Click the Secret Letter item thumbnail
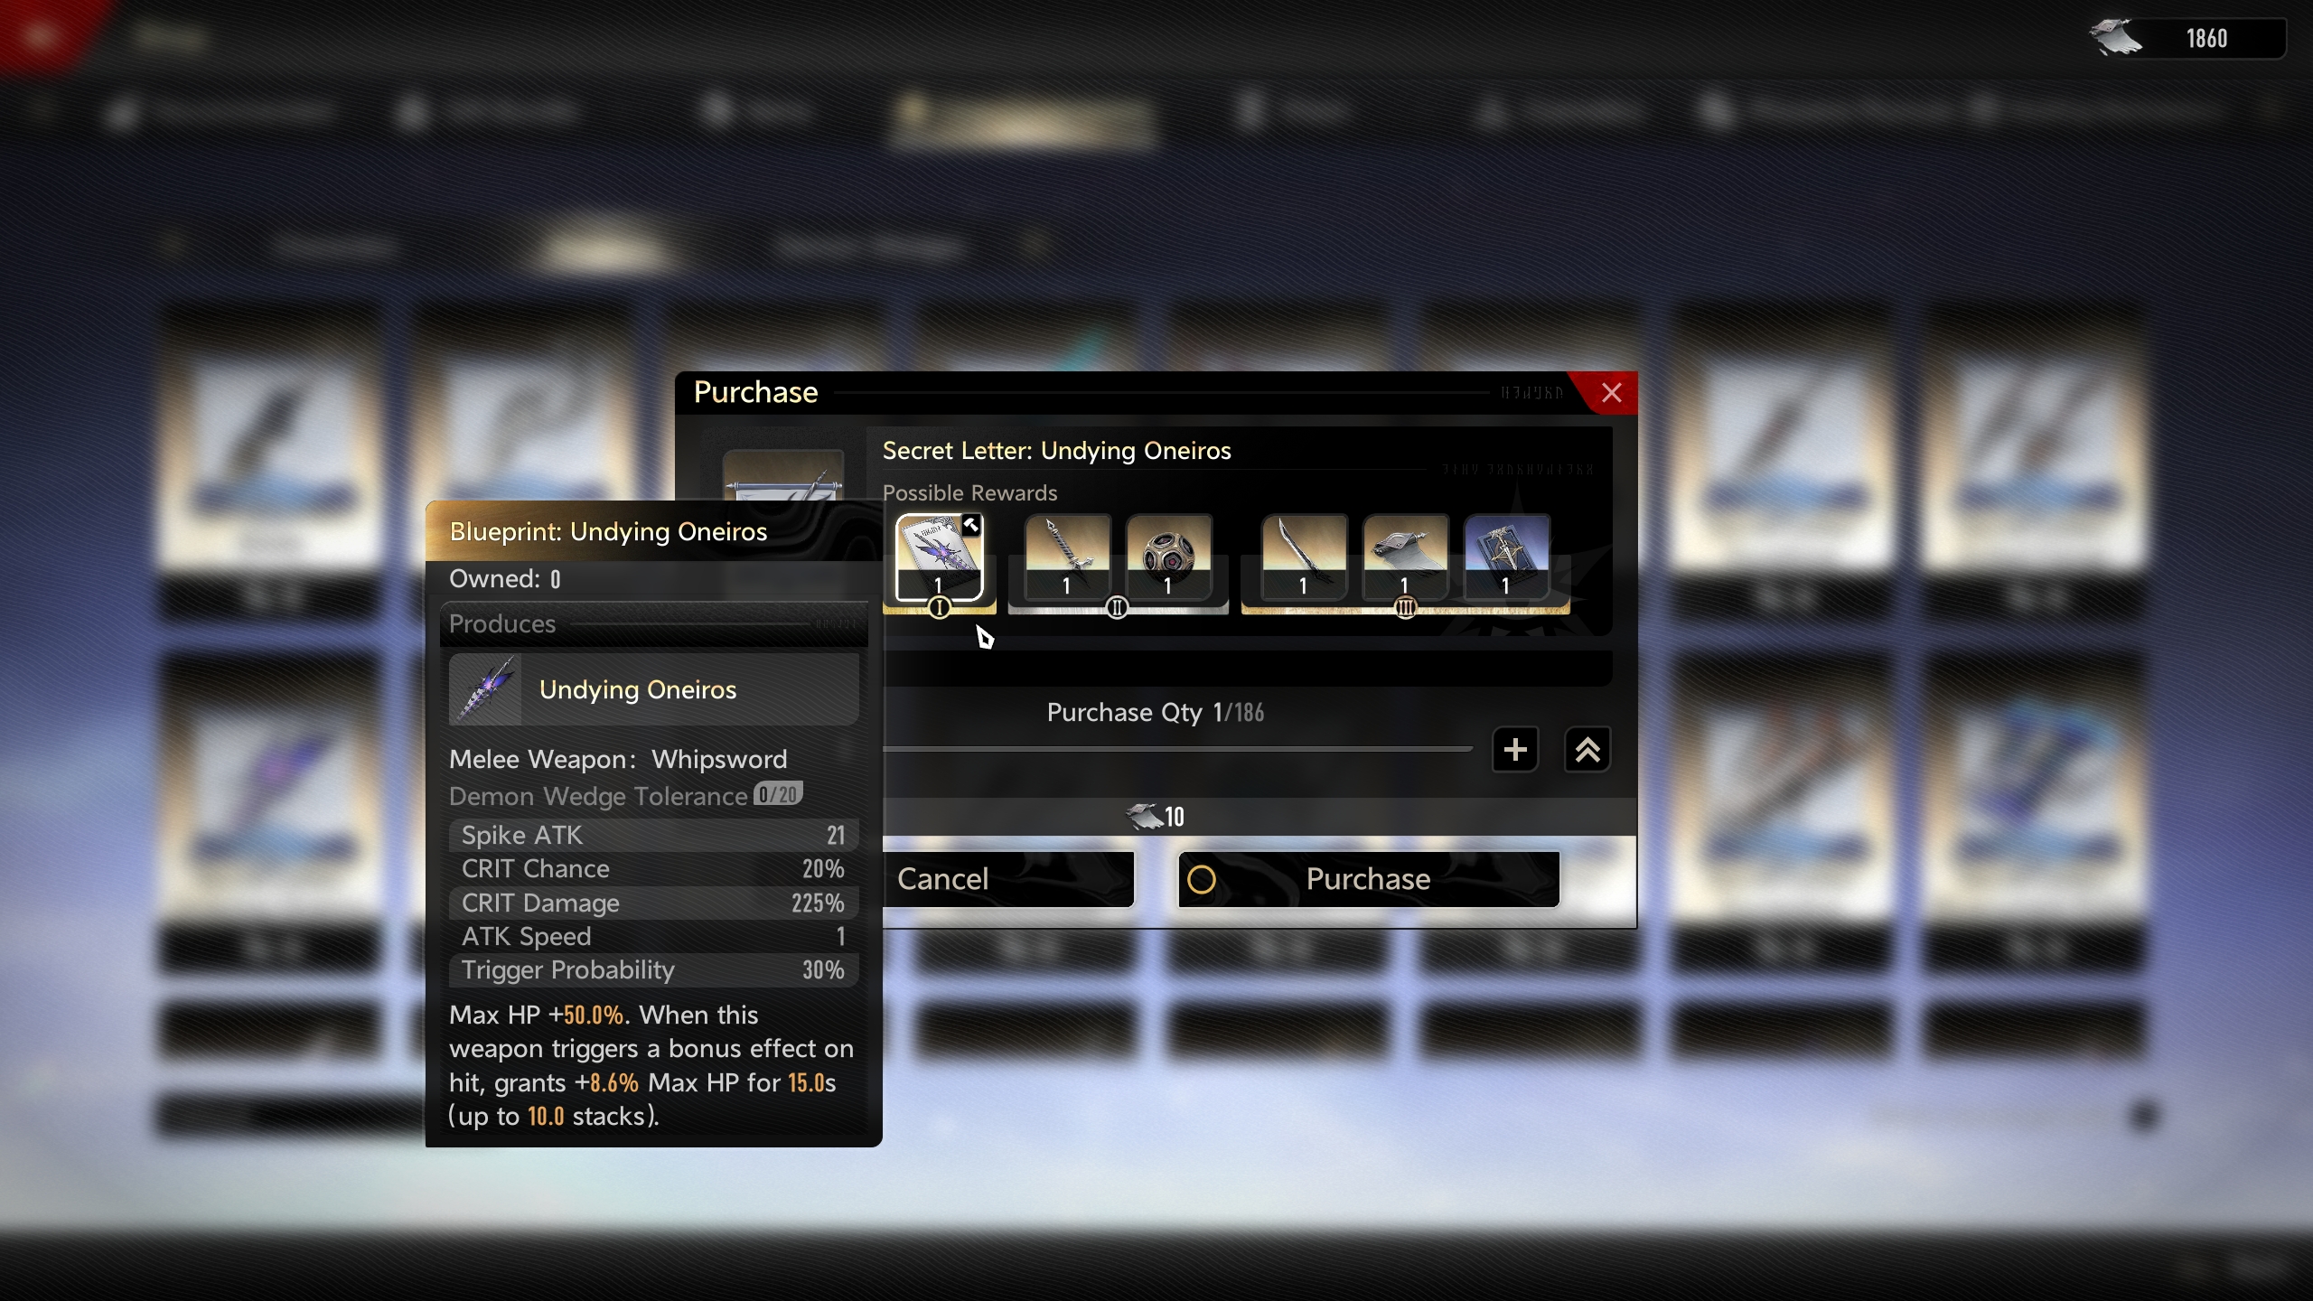This screenshot has height=1301, width=2313. click(x=782, y=479)
